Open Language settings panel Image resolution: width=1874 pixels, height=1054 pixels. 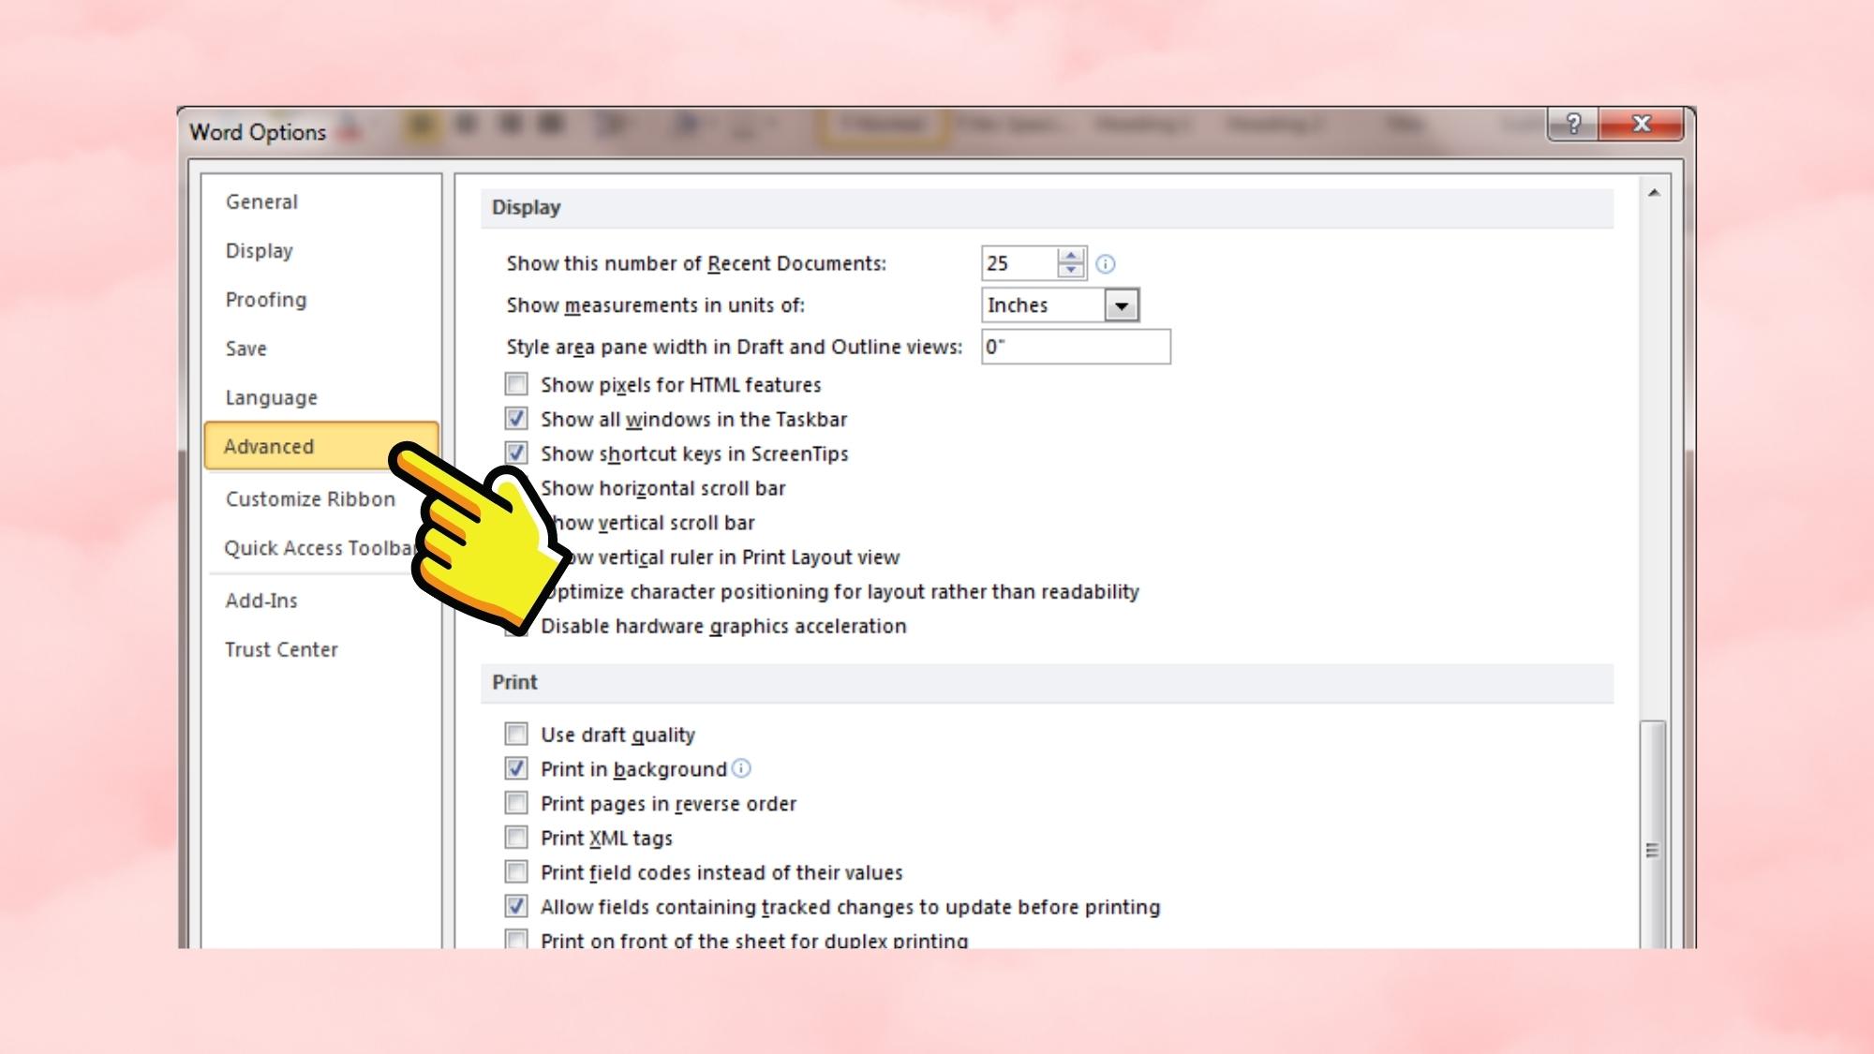pos(272,396)
